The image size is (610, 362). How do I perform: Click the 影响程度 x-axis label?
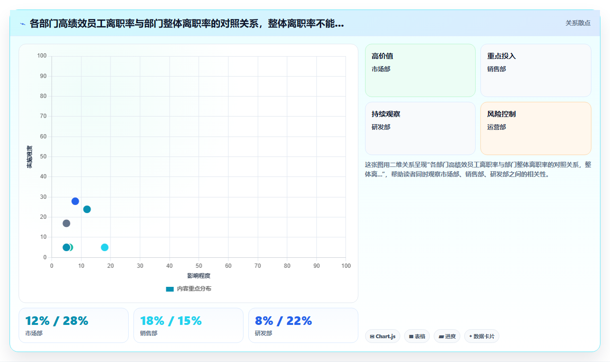tap(199, 276)
